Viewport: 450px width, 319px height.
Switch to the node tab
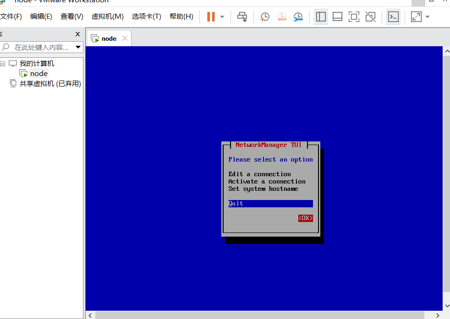[x=109, y=38]
